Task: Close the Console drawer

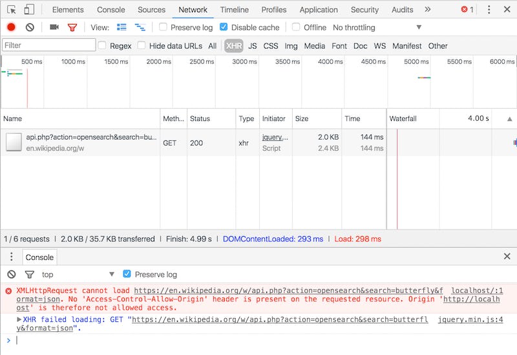Action: tap(507, 256)
